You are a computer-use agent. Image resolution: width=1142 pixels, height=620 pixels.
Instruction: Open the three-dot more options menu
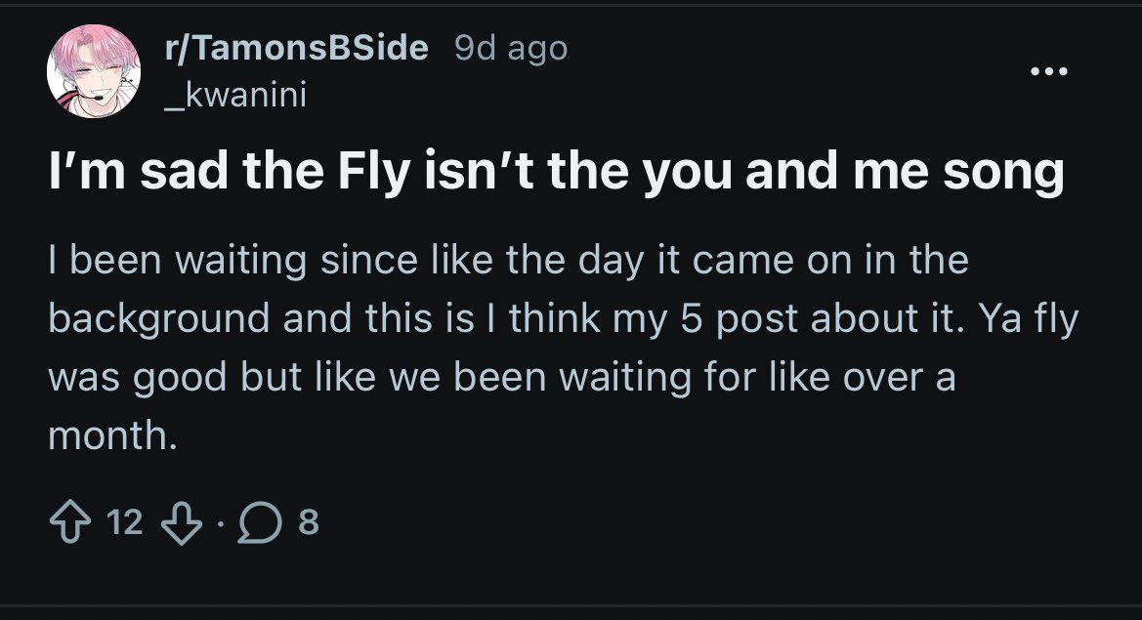click(1051, 71)
